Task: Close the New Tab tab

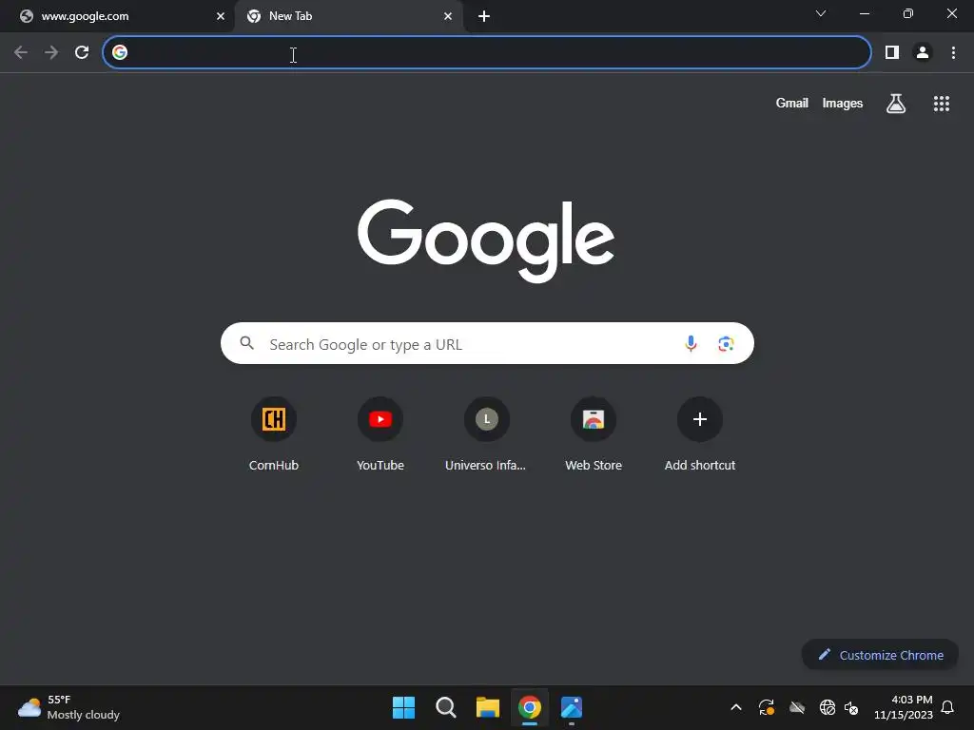Action: coord(448,16)
